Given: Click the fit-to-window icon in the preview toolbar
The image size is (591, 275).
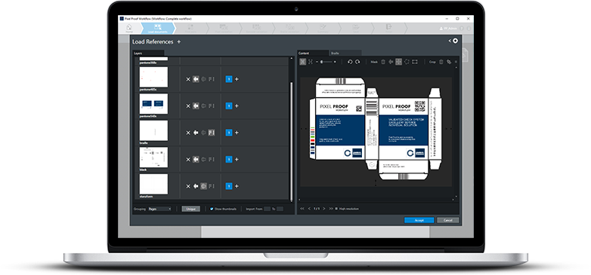Looking at the screenshot, I should (302, 62).
